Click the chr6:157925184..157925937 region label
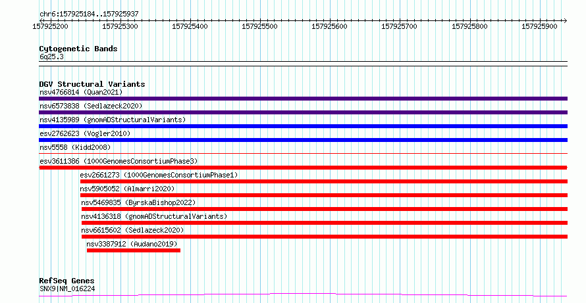The width and height of the screenshot is (586, 303). pyautogui.click(x=89, y=14)
